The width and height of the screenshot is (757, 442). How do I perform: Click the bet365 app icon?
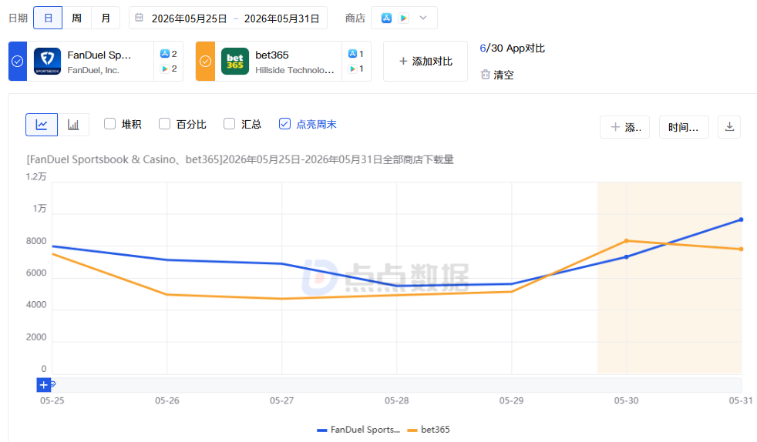coord(234,61)
